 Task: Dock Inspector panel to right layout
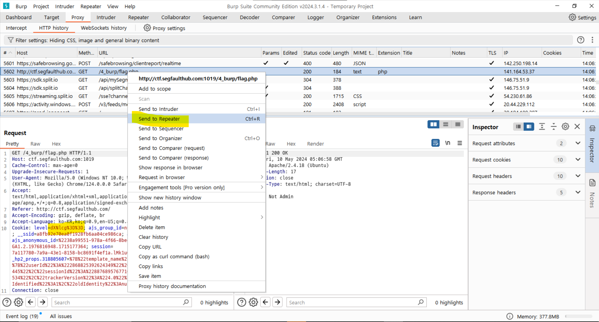pos(529,126)
